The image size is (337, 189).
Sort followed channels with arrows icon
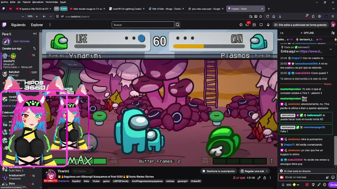(x=34, y=48)
